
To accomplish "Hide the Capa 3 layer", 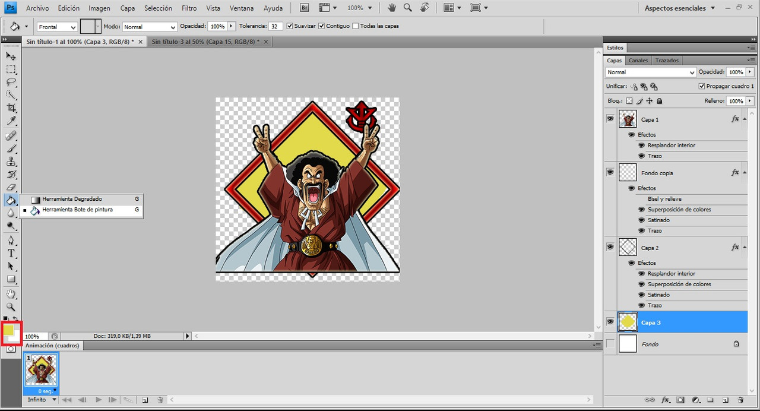I will (610, 322).
